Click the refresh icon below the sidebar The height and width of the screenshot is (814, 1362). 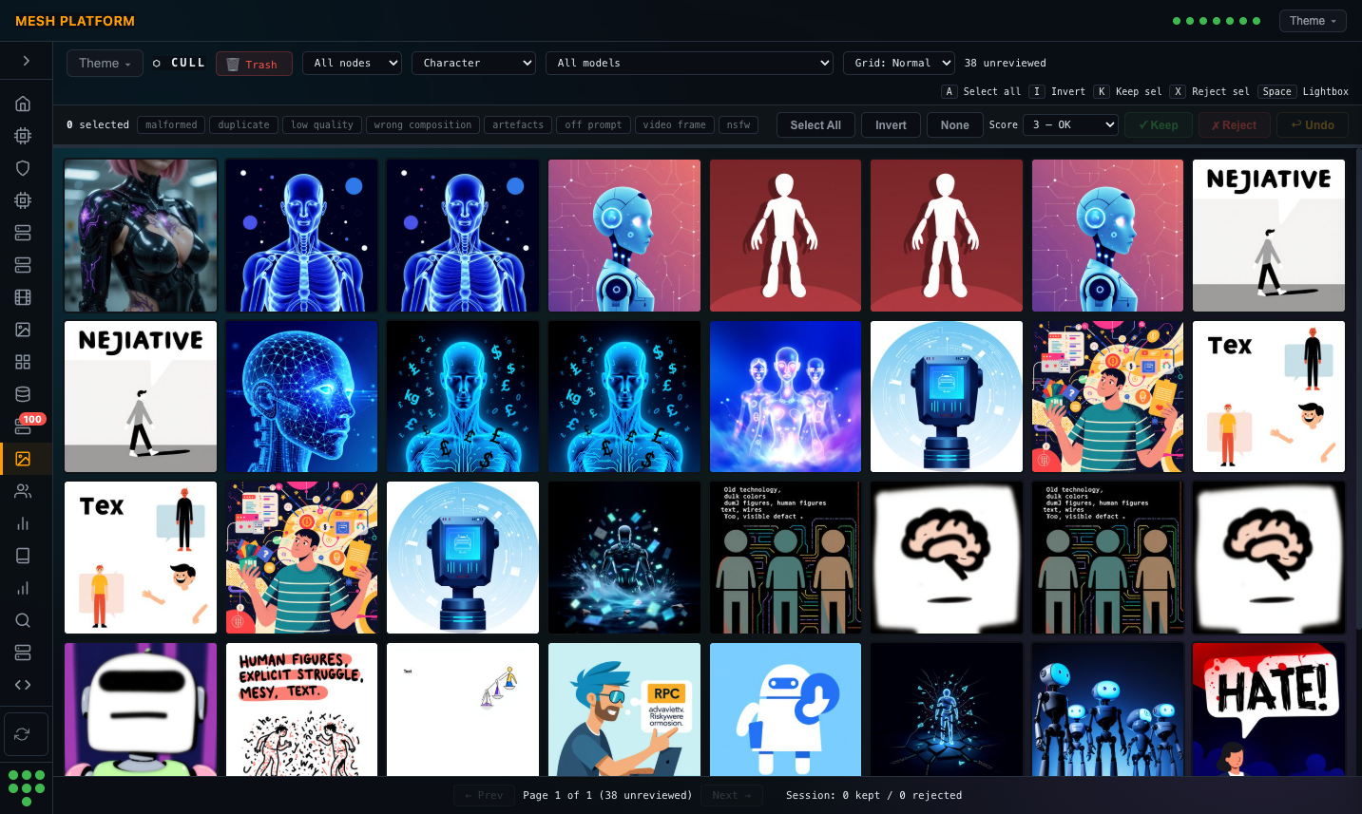pyautogui.click(x=25, y=733)
